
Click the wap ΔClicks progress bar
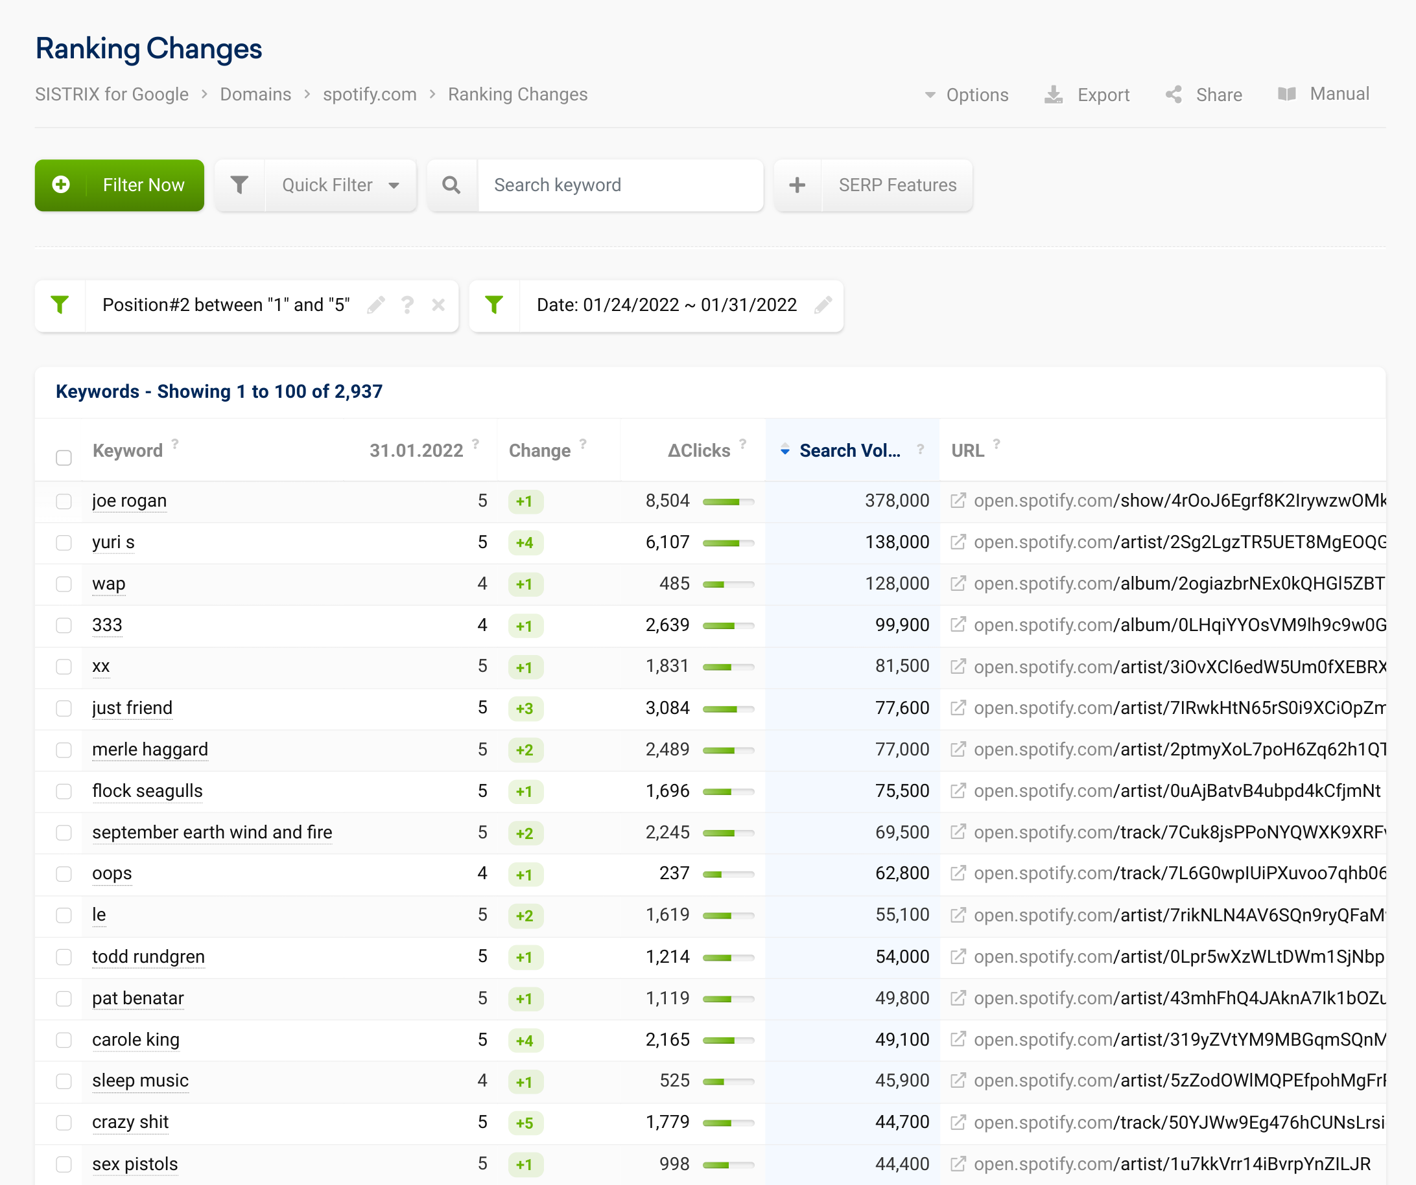[728, 585]
